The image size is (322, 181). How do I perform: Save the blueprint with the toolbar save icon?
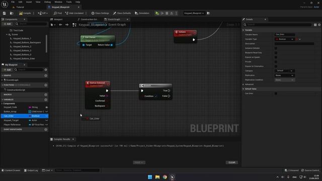[x=5, y=13]
